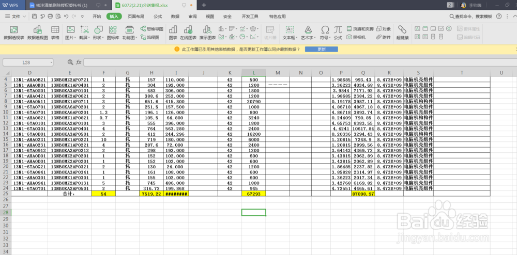Screen dimensions: 517x255
Task: Switch to the 视图 (View) tab
Action: (x=210, y=17)
